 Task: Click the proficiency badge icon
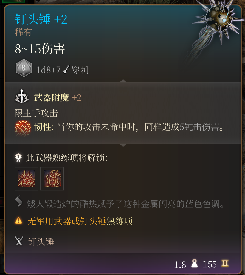[x=18, y=158]
